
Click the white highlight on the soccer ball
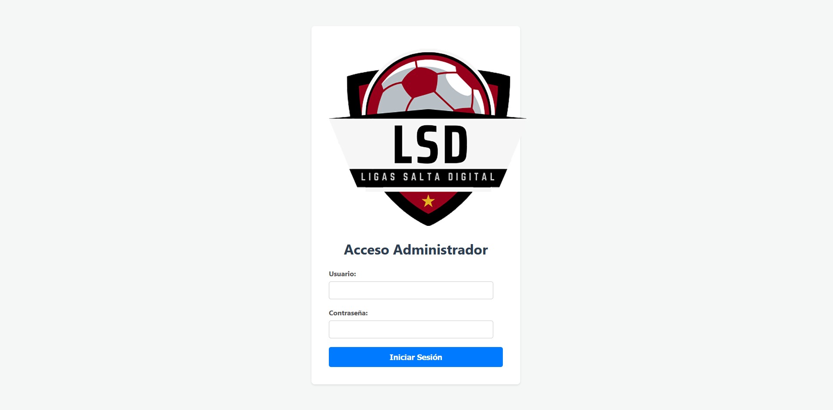click(459, 84)
